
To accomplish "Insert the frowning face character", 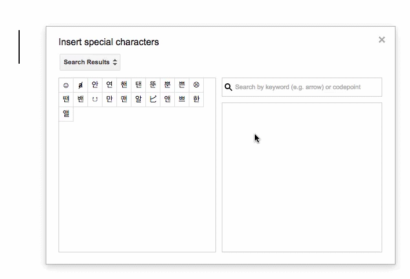I will [x=196, y=85].
